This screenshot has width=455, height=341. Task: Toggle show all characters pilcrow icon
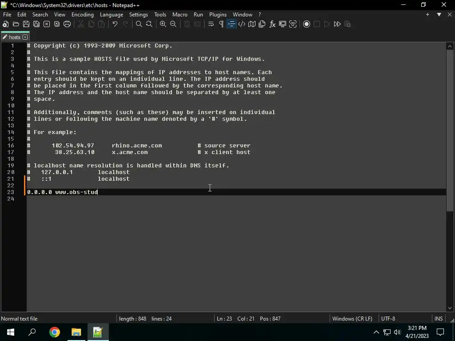[221, 24]
